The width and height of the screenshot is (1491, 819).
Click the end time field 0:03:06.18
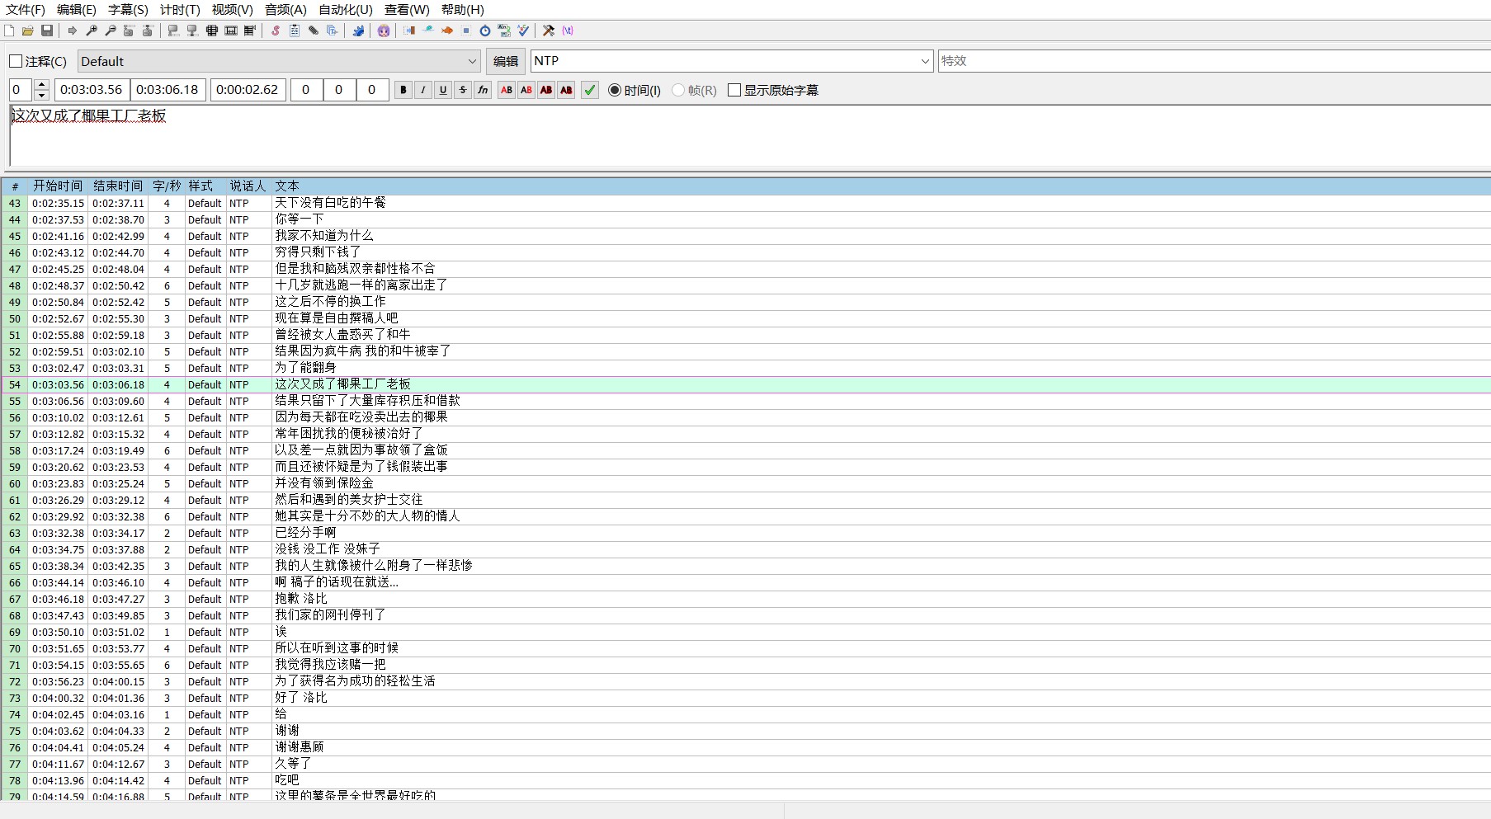168,90
